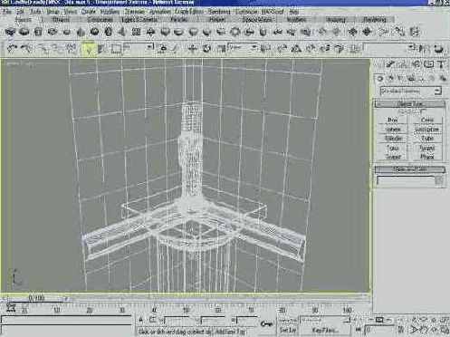The height and width of the screenshot is (337, 450).
Task: Open mini curve editor icon by track bar
Action: pos(11,308)
